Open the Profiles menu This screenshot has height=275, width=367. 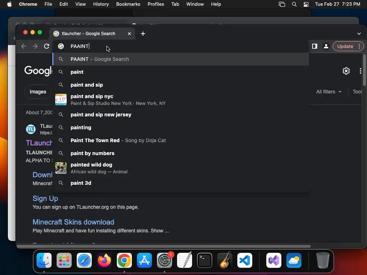pyautogui.click(x=156, y=4)
